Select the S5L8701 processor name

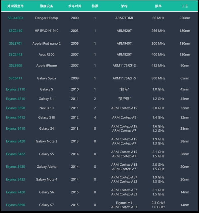16,43
